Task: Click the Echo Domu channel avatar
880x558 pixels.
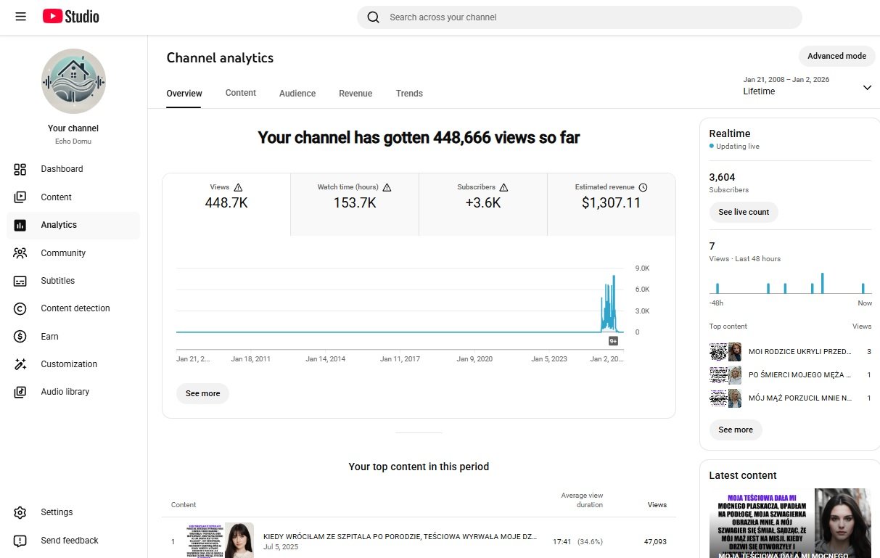Action: pos(73,81)
